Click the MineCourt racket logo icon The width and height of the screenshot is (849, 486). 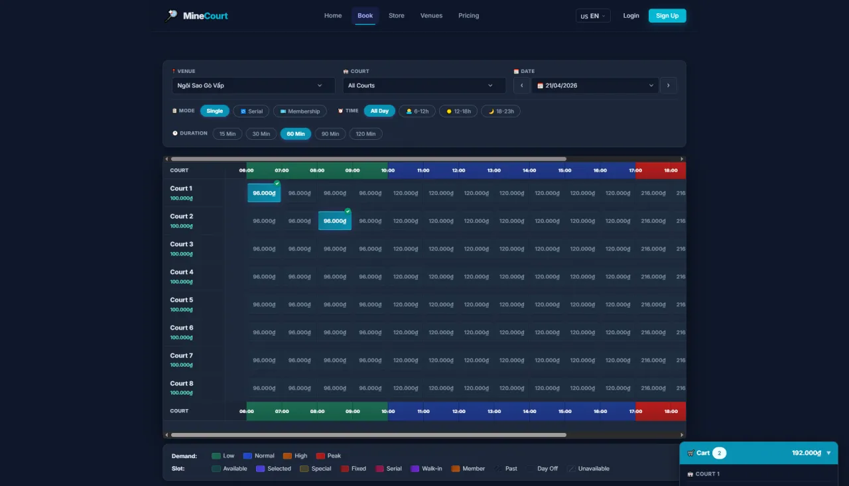click(171, 15)
